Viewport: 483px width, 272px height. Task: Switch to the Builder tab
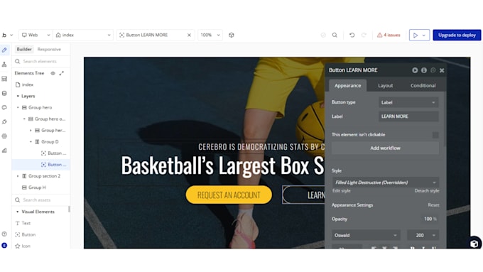[x=24, y=49]
